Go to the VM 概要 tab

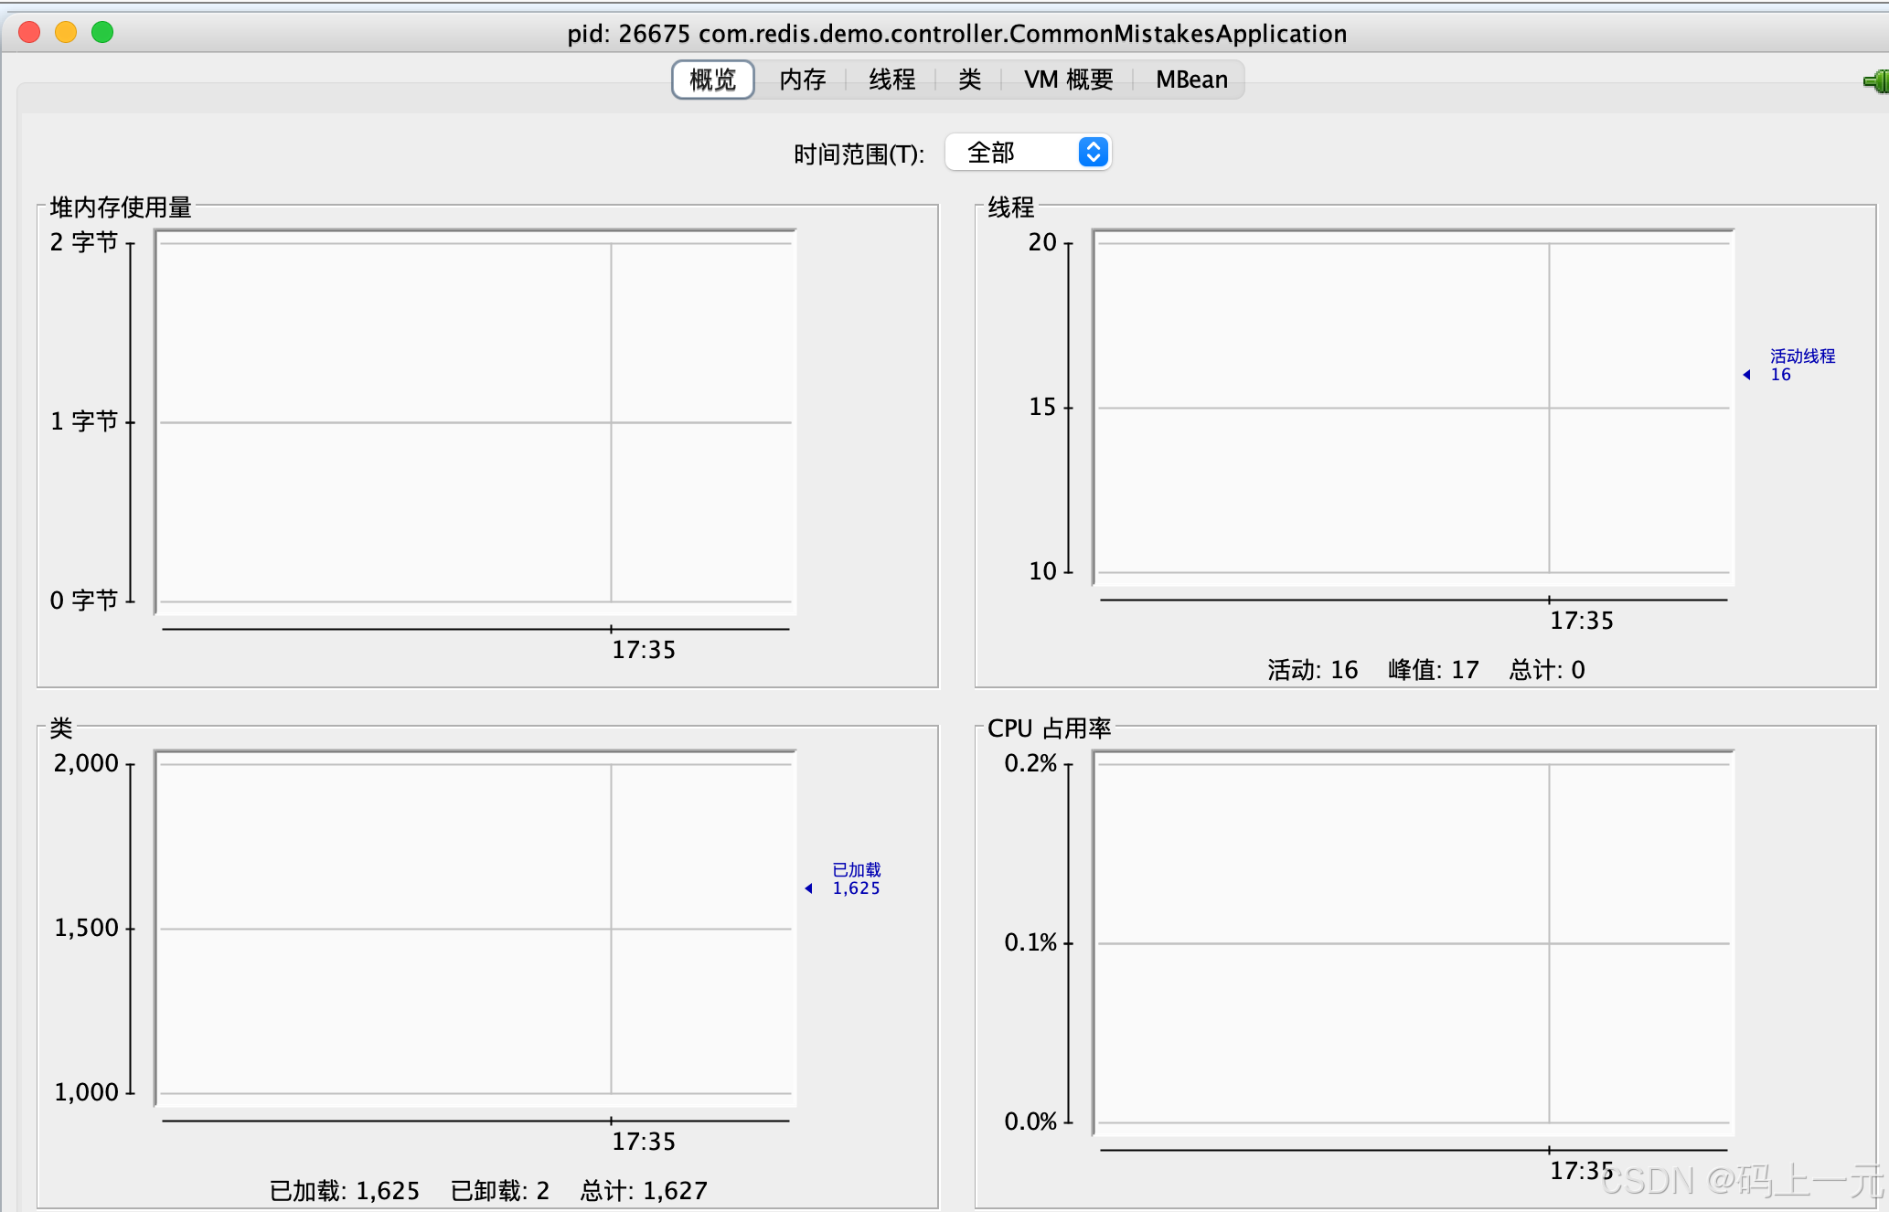tap(1068, 80)
